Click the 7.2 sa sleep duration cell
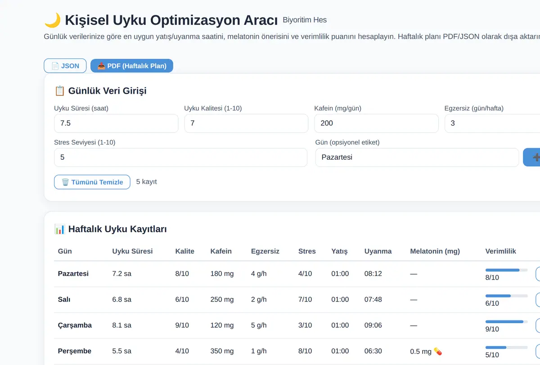 point(122,274)
